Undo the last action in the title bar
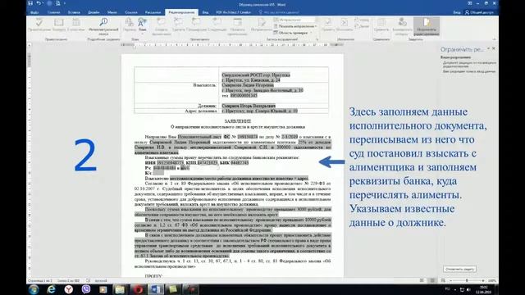Viewport: 525px width, 295px height. tap(39, 3)
